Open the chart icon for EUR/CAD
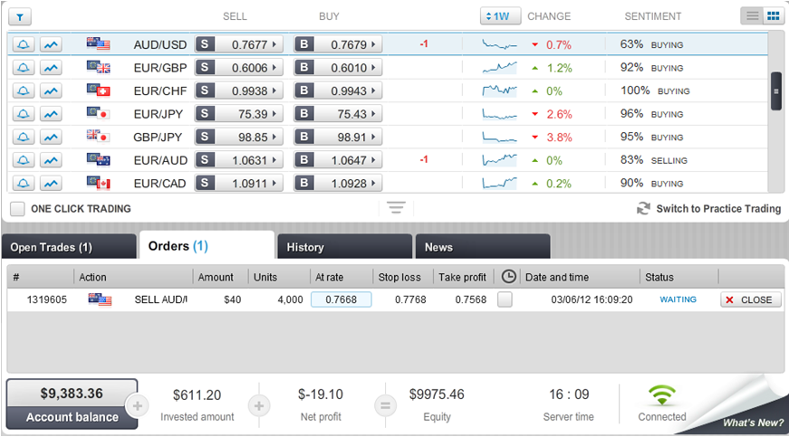Image resolution: width=789 pixels, height=437 pixels. pyautogui.click(x=51, y=183)
